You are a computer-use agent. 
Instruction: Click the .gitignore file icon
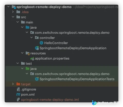(19, 89)
